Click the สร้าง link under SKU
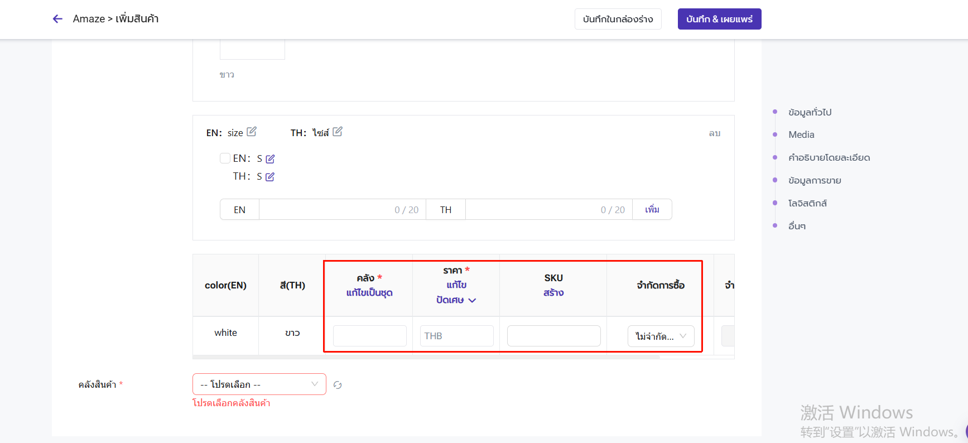This screenshot has height=443, width=968. pos(553,293)
